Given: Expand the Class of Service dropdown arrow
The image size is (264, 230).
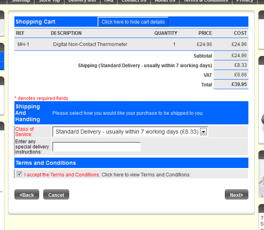Looking at the screenshot, I should tap(204, 132).
